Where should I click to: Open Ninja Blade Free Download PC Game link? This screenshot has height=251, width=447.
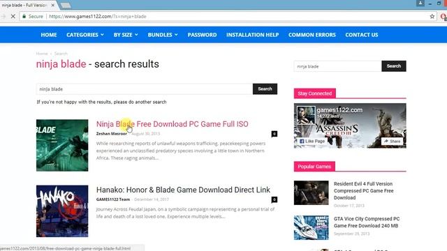(x=173, y=124)
